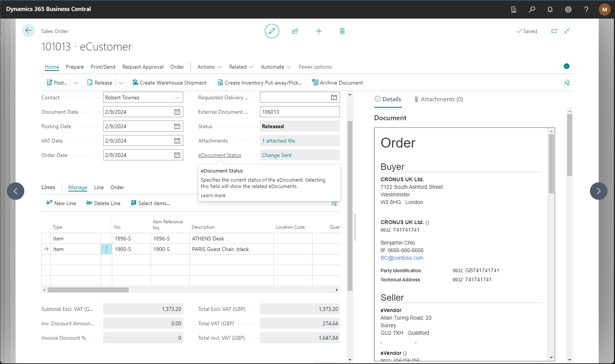Open the Print/Send menu tab

tap(103, 67)
